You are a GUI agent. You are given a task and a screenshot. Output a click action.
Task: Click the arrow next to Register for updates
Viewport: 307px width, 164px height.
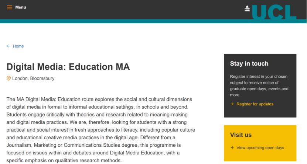(232, 104)
